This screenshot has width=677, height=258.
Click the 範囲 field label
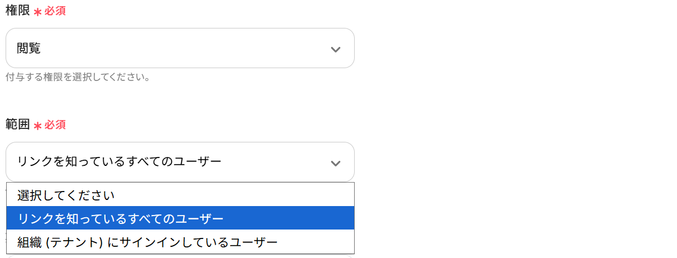point(17,125)
